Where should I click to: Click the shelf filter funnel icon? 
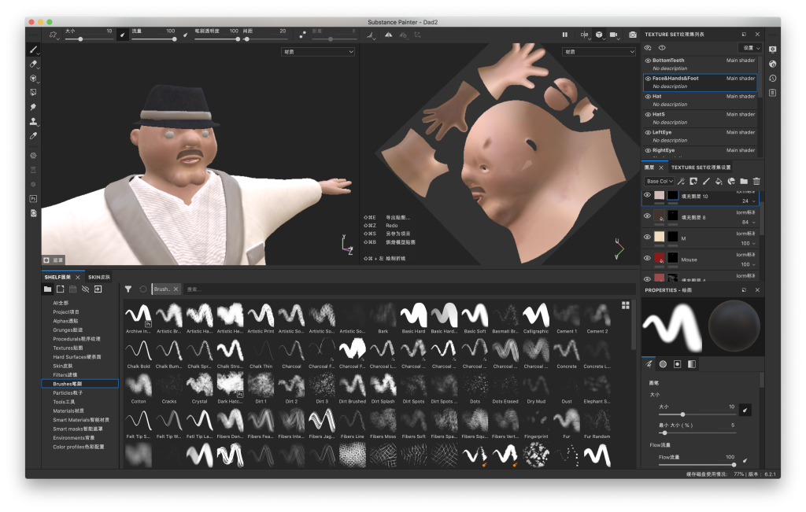coord(128,289)
